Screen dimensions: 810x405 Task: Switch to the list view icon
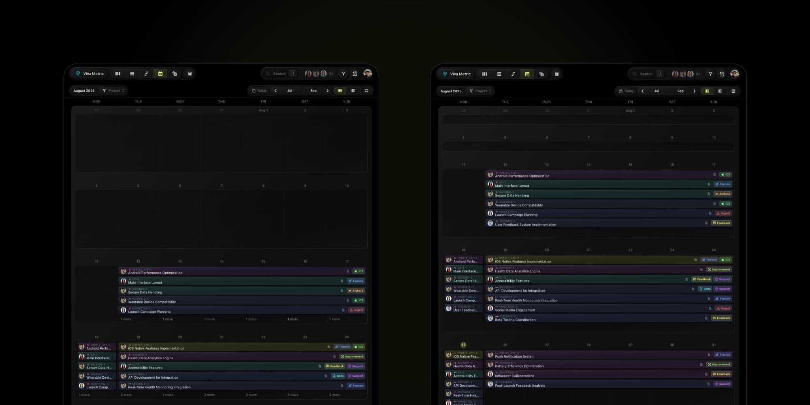[132, 73]
